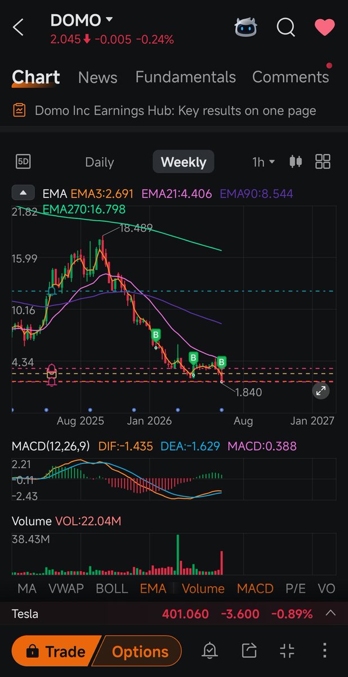Open the 1h interval dropdown
Image resolution: width=348 pixels, height=677 pixels.
(x=264, y=162)
